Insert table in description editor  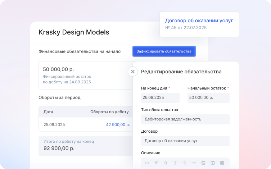click(x=222, y=163)
